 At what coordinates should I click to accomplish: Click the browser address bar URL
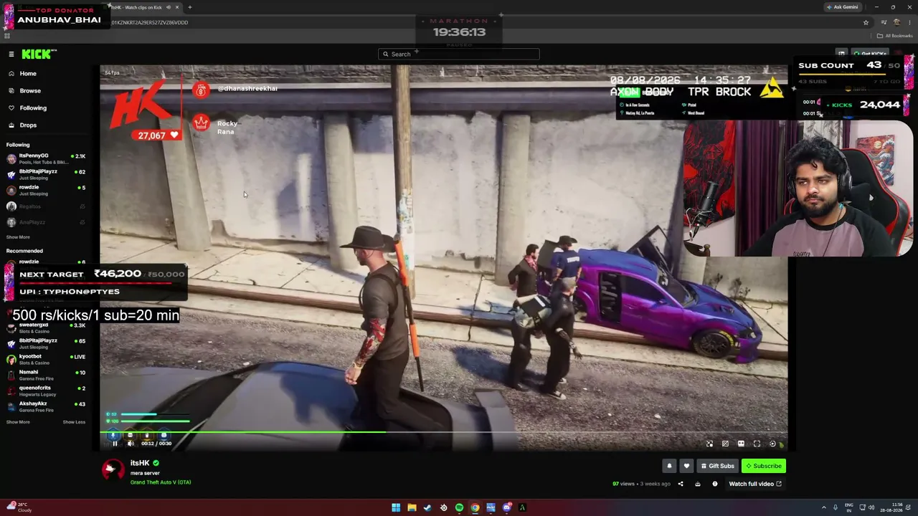tap(151, 22)
